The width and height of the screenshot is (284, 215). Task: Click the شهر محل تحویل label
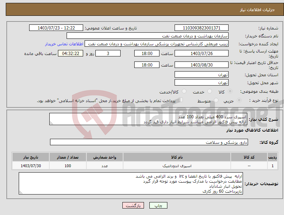point(263,83)
